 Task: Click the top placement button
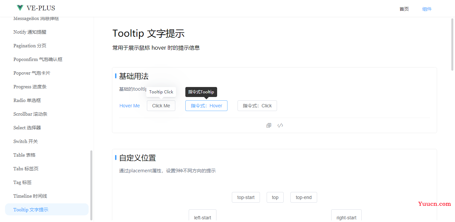(x=275, y=197)
